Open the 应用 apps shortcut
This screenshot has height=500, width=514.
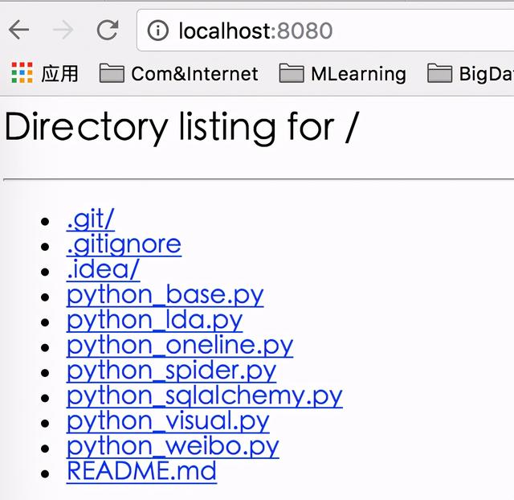click(x=45, y=74)
